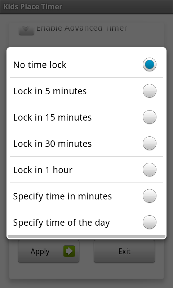Choose Lock in 5 minutes radio button
173x288 pixels.
(150, 91)
